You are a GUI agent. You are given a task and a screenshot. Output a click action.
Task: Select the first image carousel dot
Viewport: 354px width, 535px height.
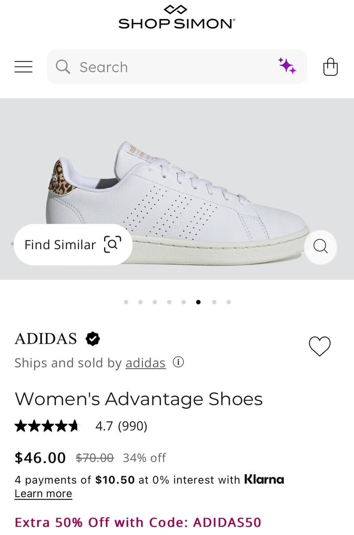coord(126,302)
